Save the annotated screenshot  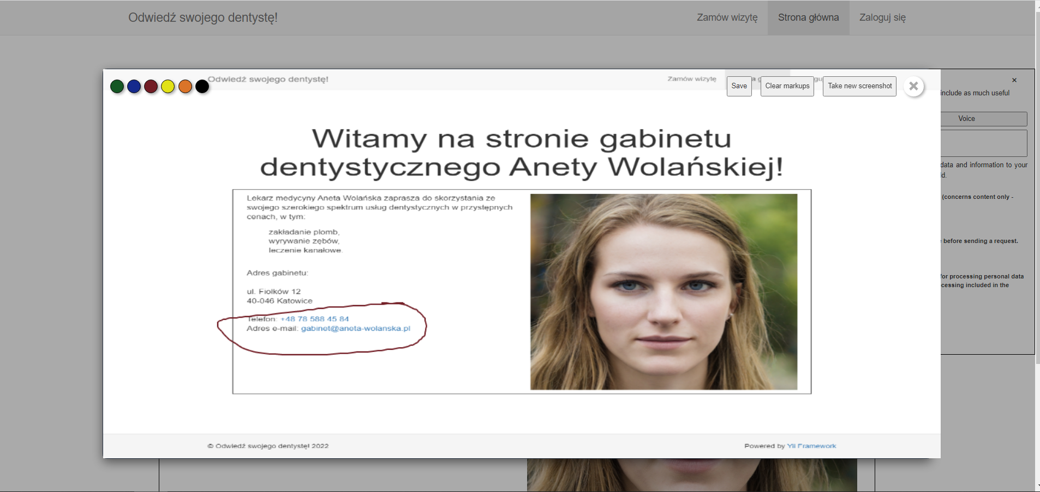click(x=739, y=86)
